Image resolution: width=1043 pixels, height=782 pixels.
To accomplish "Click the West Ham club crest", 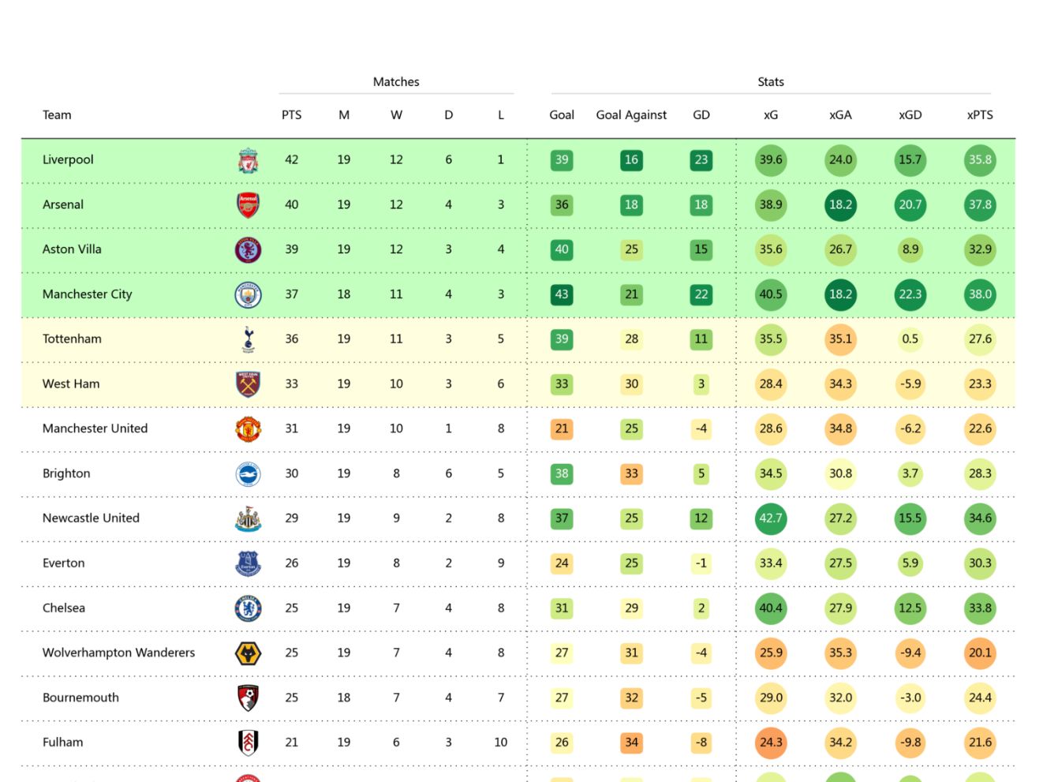I will (x=248, y=384).
